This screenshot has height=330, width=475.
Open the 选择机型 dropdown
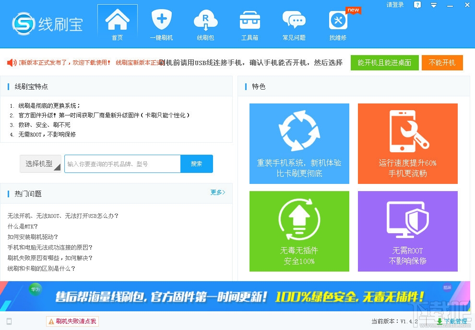(41, 164)
